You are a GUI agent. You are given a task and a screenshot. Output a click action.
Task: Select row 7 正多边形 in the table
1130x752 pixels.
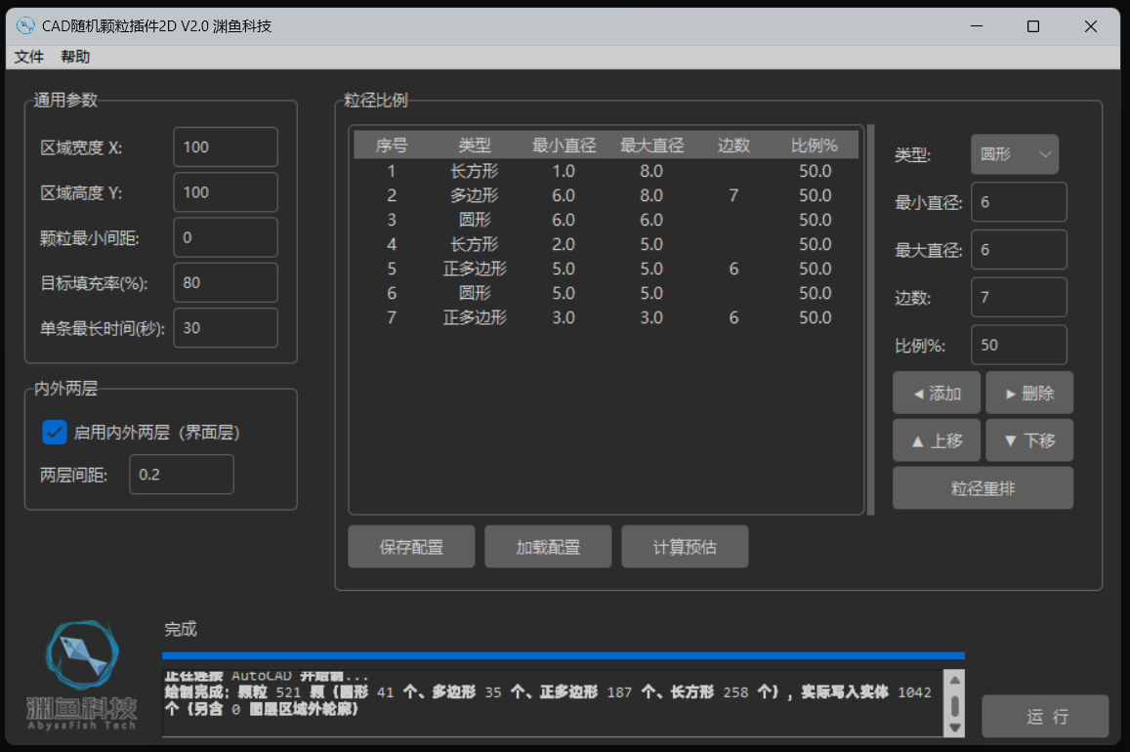pyautogui.click(x=606, y=318)
